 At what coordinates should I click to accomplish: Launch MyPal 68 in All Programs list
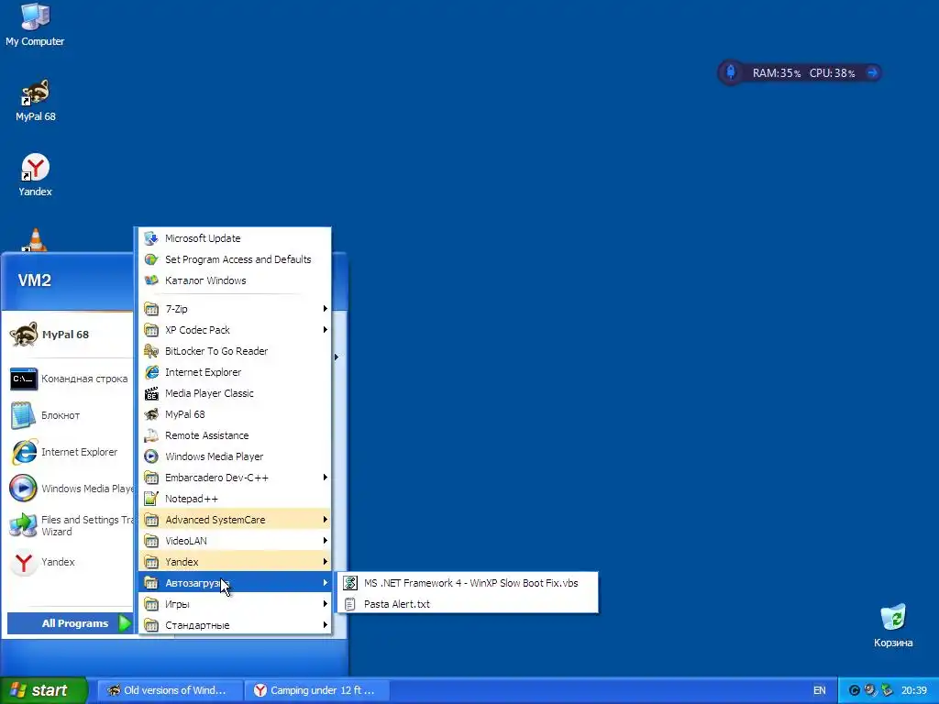tap(235, 414)
